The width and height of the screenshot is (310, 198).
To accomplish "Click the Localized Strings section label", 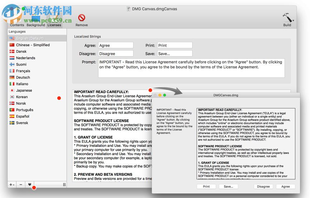I will coord(87,37).
